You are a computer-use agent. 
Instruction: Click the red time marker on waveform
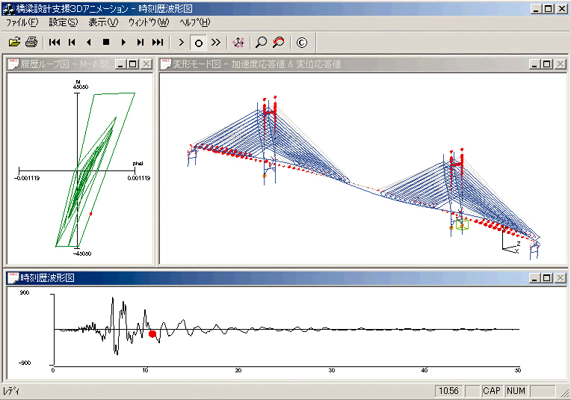pyautogui.click(x=152, y=334)
